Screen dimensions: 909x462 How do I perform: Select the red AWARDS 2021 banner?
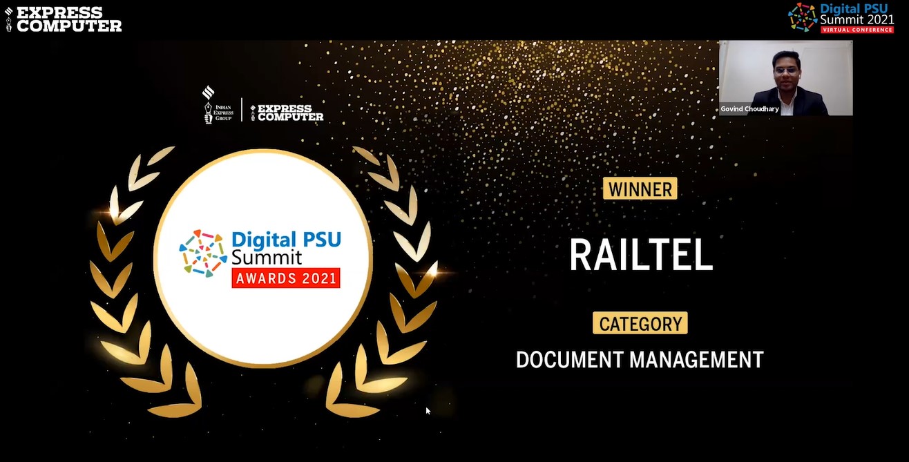click(x=285, y=278)
